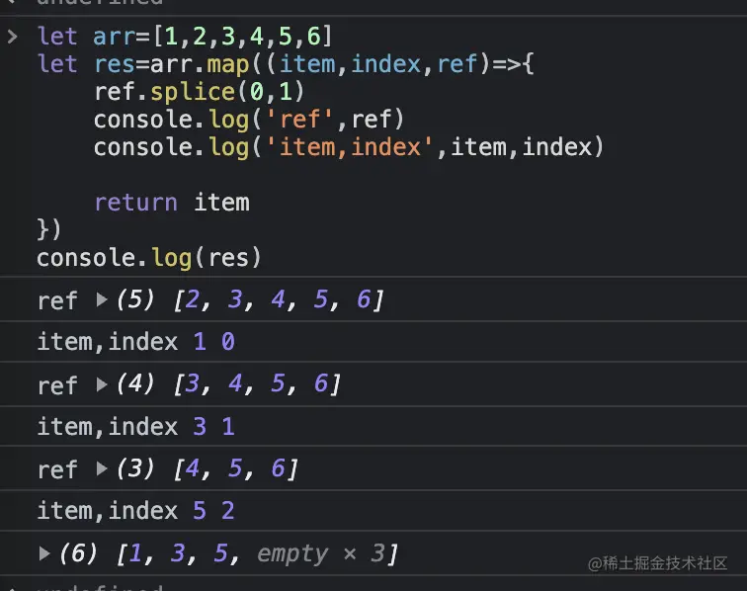This screenshot has width=747, height=591.
Task: Click the 'ref' label of the 5-item log
Action: 57,300
